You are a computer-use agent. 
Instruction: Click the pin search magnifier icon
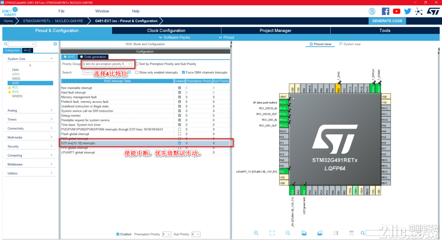363,233
